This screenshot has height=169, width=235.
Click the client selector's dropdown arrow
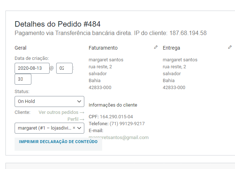[80, 128]
